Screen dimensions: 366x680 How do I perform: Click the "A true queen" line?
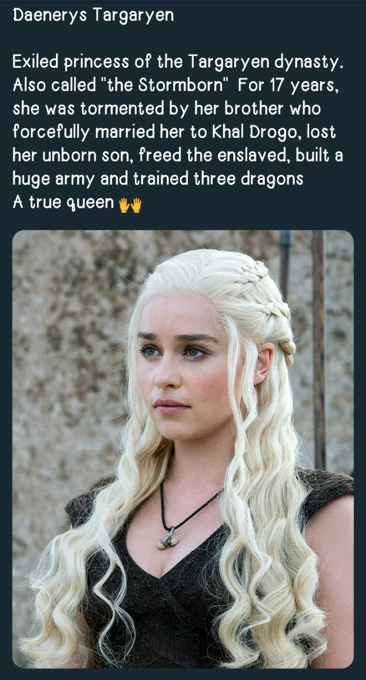click(63, 202)
